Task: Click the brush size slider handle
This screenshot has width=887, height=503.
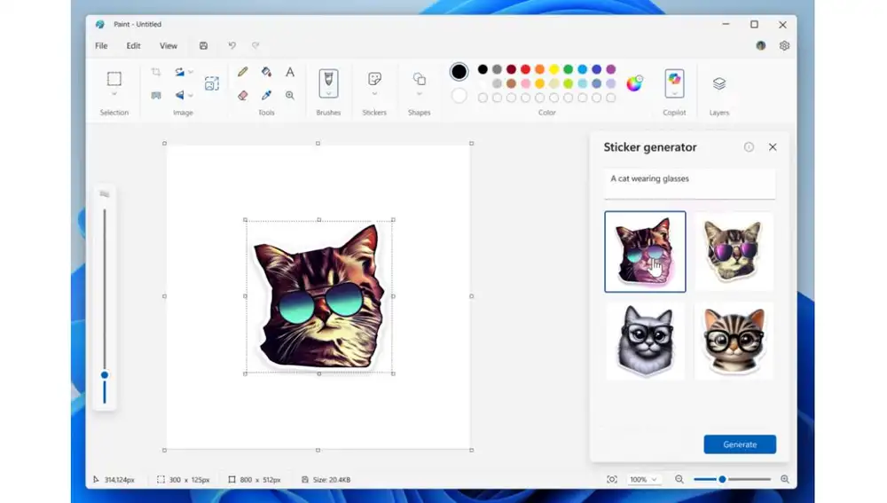Action: tap(105, 375)
